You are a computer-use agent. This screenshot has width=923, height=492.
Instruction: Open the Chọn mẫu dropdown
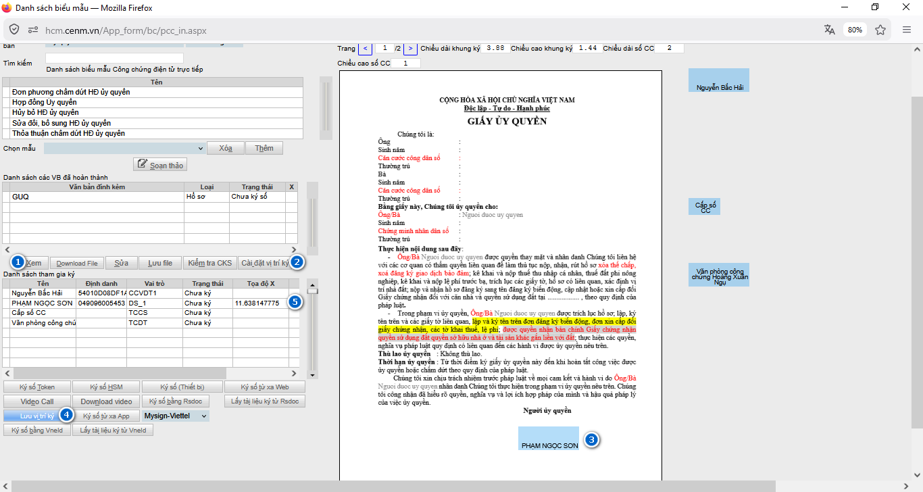click(125, 148)
